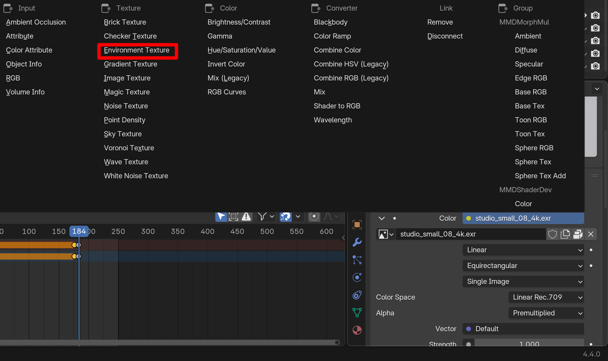Select Noise Texture in the Texture column
This screenshot has width=608, height=361.
coord(126,106)
